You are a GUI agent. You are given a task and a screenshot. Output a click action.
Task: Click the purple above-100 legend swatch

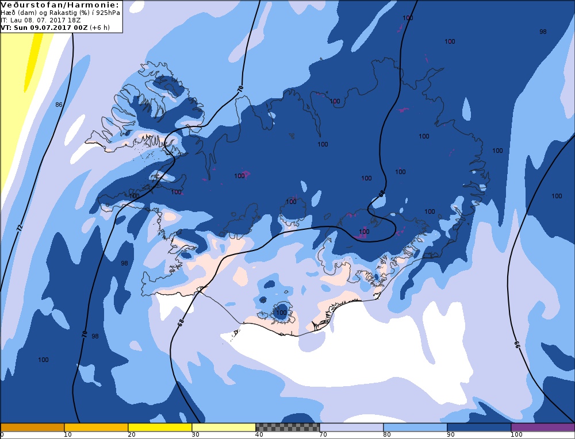(543, 428)
